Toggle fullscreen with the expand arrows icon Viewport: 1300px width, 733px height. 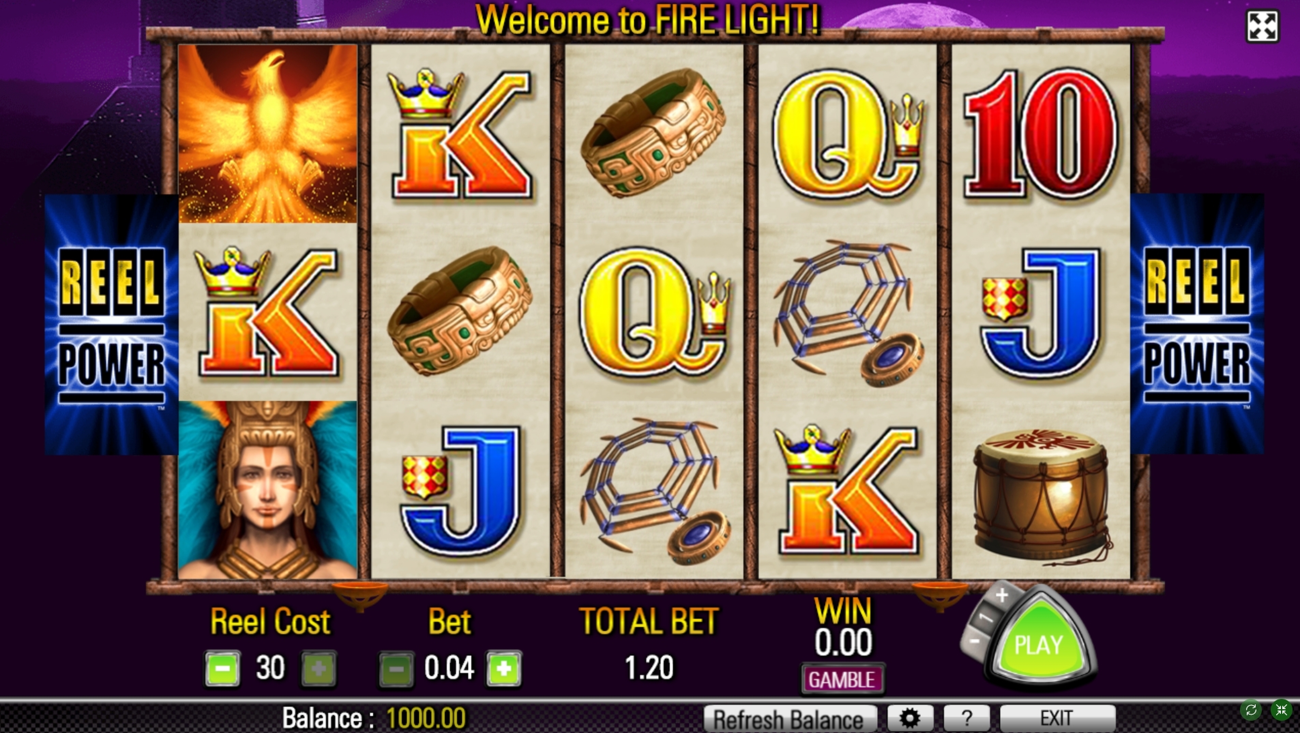1262,26
